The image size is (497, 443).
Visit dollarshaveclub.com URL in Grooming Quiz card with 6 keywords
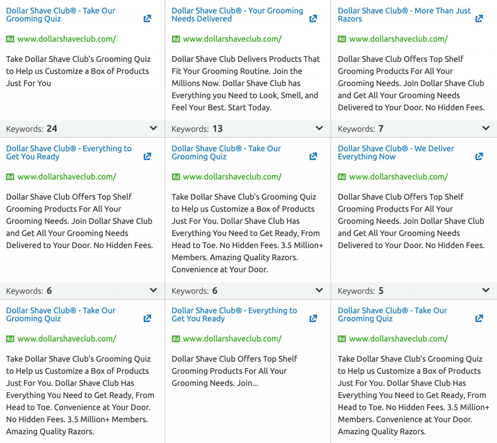(x=232, y=177)
